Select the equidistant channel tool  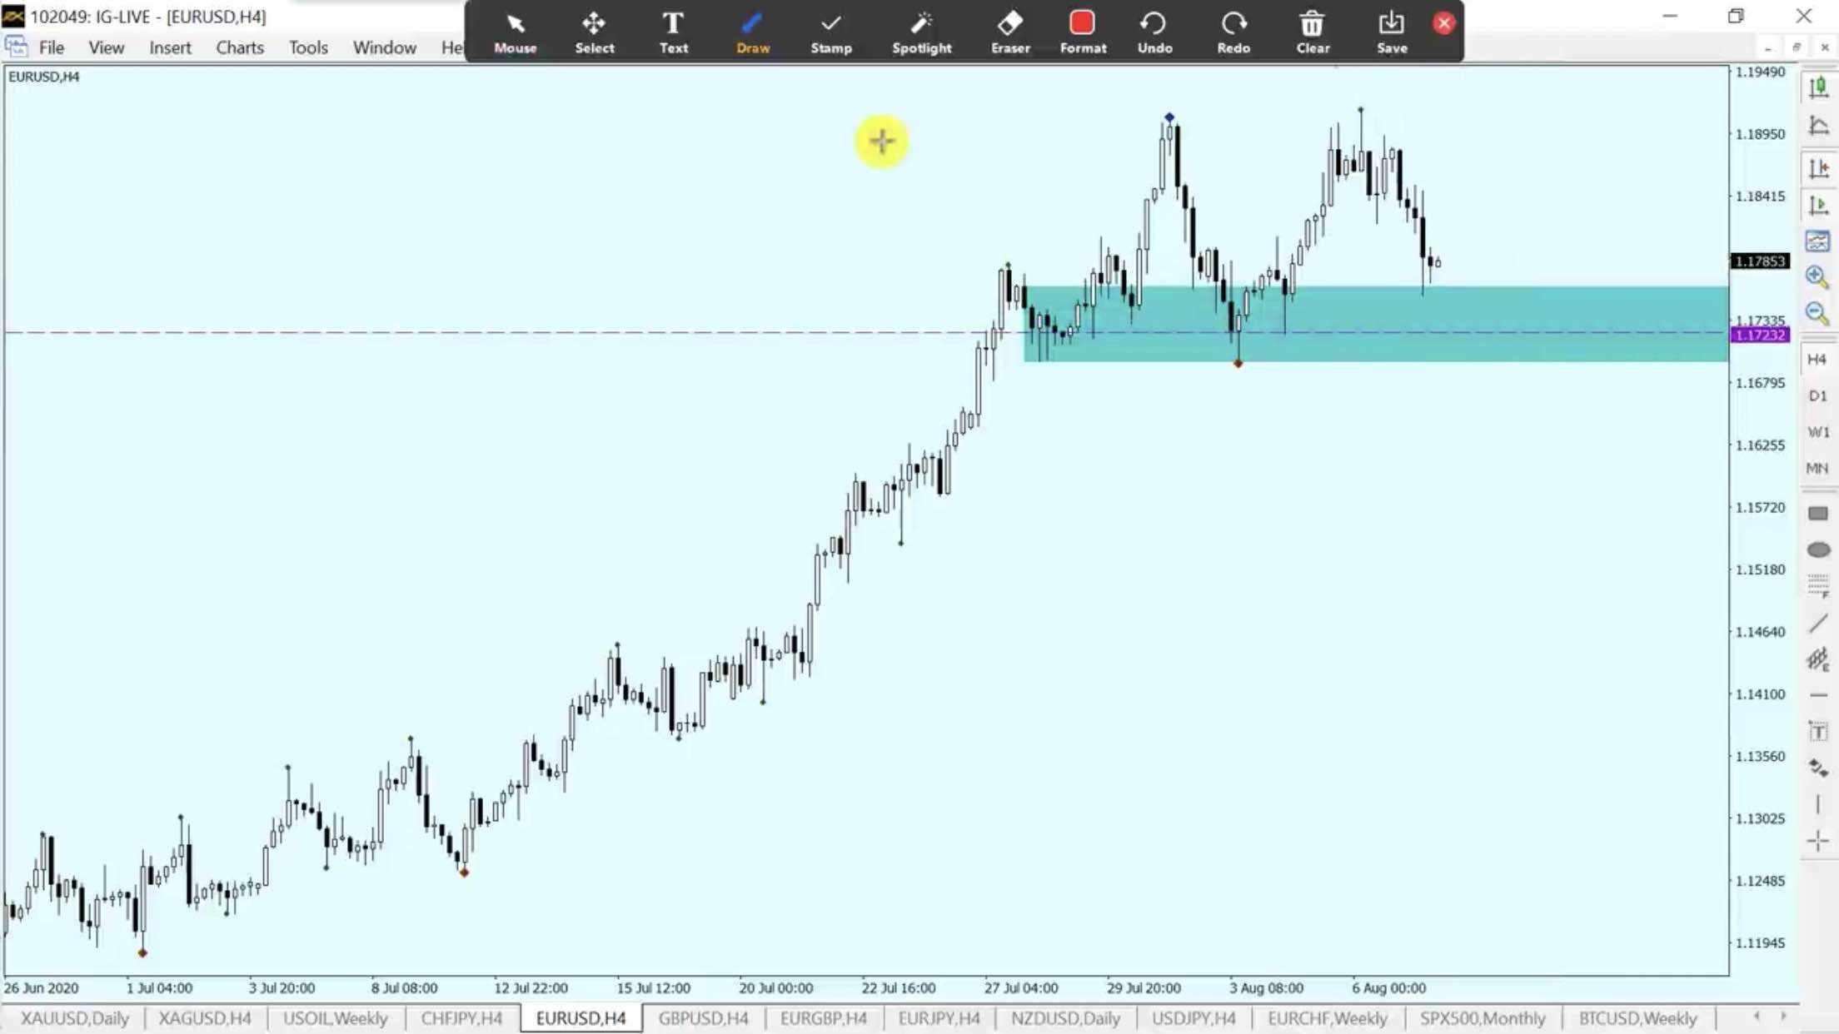[x=1818, y=660]
